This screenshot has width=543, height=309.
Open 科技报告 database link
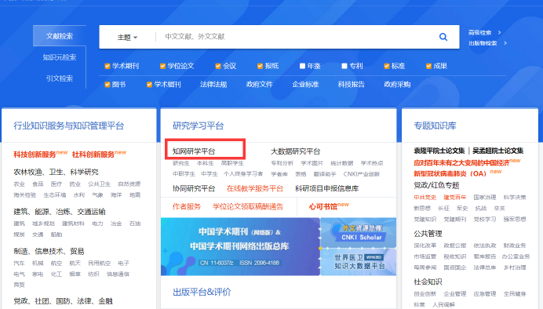click(x=352, y=85)
